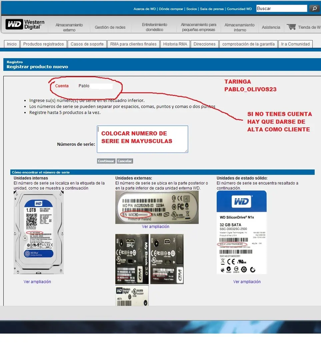Open the Tienda de WD store link
Image resolution: width=321 pixels, height=361 pixels.
[309, 27]
